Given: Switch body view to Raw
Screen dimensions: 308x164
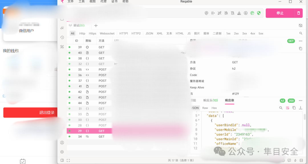Looking at the screenshot, I should click(205, 108).
